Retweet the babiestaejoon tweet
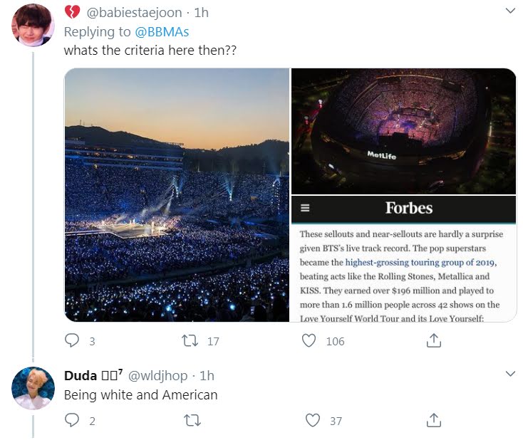 (190, 341)
